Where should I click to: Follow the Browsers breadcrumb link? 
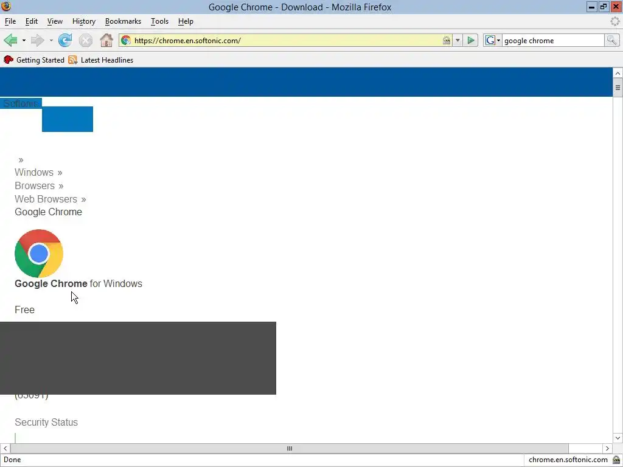coord(35,186)
